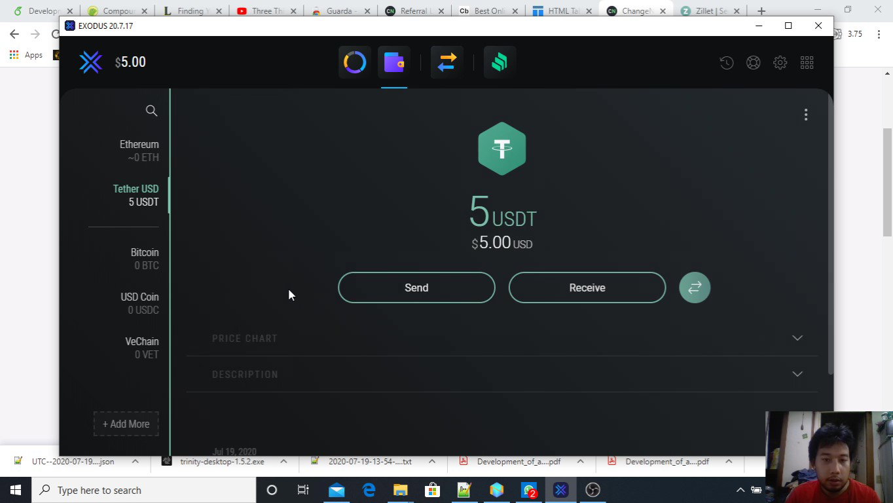Open the Exodus transaction history icon
Screen dimensions: 893x503
(x=727, y=63)
